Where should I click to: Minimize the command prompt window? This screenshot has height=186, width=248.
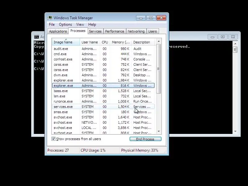tap(212, 37)
